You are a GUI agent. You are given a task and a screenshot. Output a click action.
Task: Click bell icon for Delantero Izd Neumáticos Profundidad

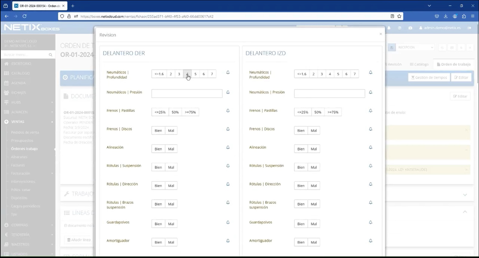(371, 72)
